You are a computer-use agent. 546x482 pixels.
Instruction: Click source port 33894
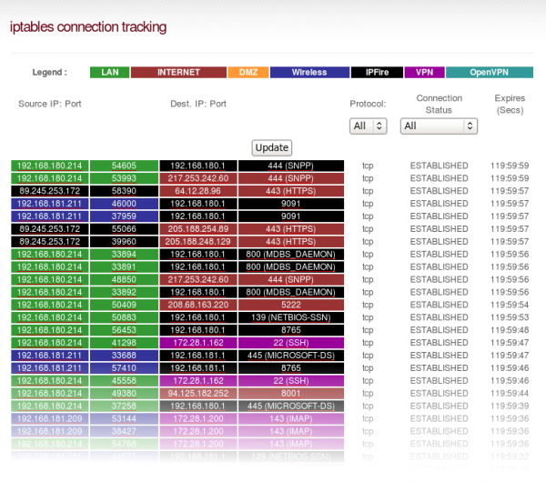124,254
